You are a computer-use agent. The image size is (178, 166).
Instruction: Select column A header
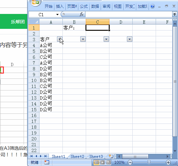tap(51, 22)
